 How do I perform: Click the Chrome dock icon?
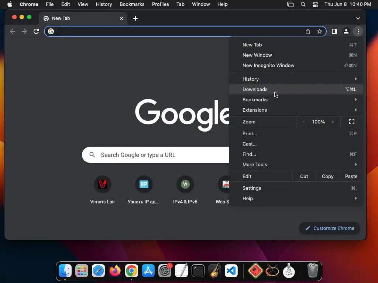(x=131, y=271)
